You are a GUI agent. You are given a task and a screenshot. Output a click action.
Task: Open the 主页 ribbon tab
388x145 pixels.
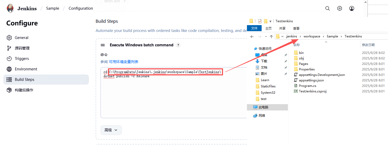coord(268,28)
